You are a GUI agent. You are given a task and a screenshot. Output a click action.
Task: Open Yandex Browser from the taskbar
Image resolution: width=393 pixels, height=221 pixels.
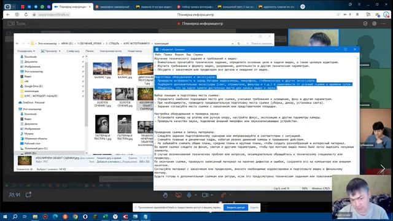point(115,217)
